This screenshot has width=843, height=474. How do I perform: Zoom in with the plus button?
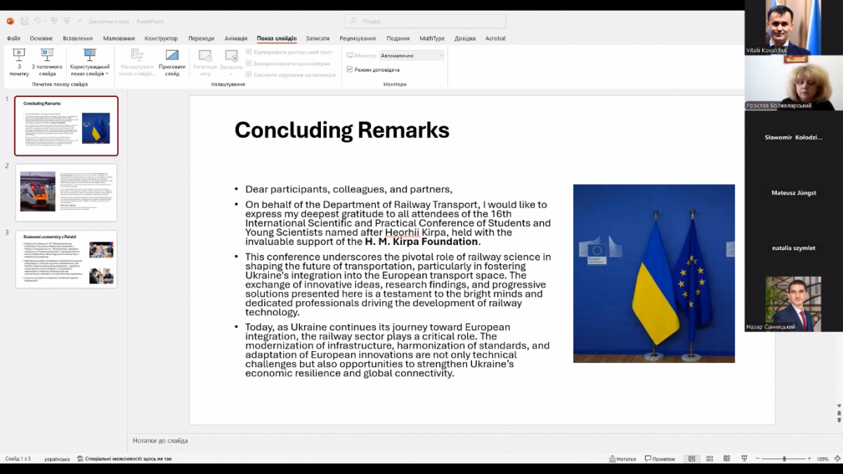810,459
